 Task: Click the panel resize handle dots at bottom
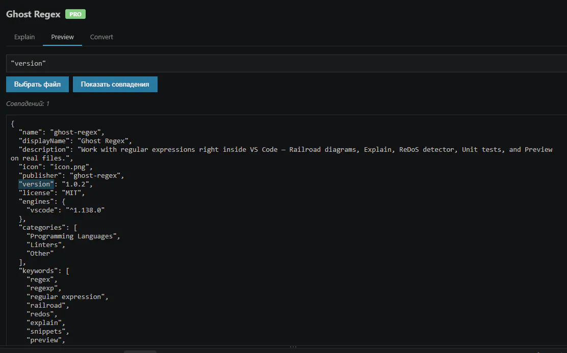point(293,347)
